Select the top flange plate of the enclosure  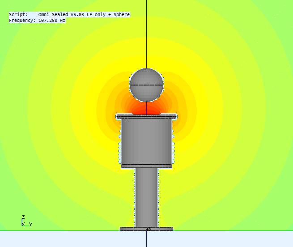tap(146, 116)
